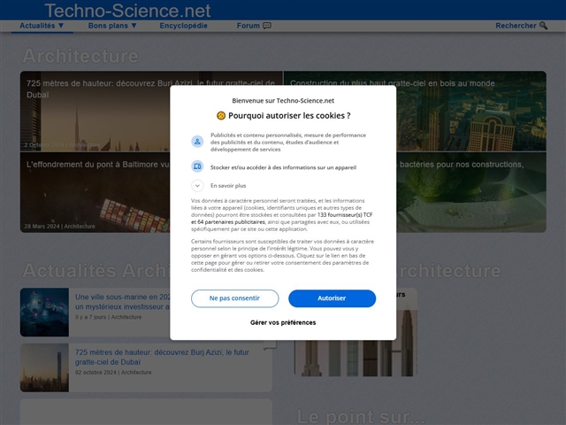Click the Actualités dropdown arrow
Screen dimensions: 566x425
coord(61,26)
